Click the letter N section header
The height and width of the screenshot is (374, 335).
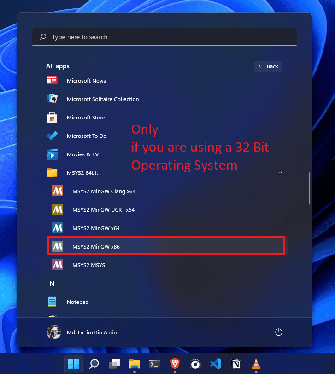click(x=52, y=283)
